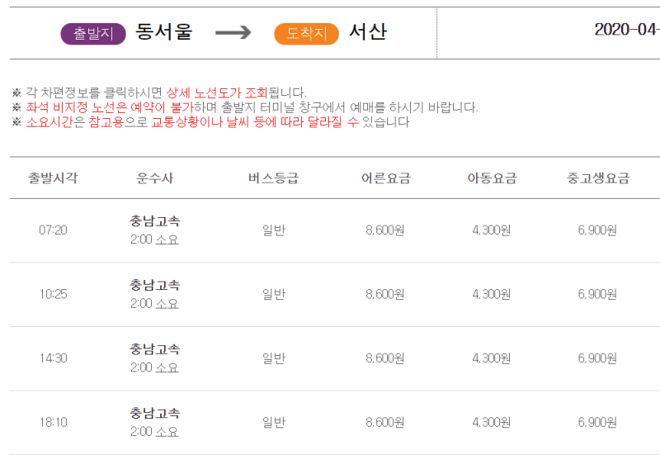Open the 14:30 departure bus row
660x455 pixels.
[x=335, y=358]
